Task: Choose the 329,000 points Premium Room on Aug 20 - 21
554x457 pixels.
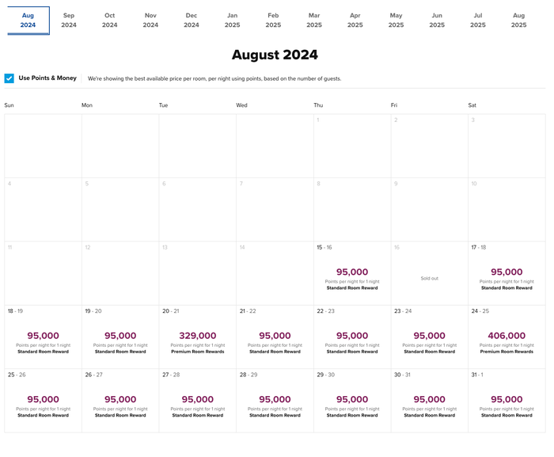Action: (198, 337)
